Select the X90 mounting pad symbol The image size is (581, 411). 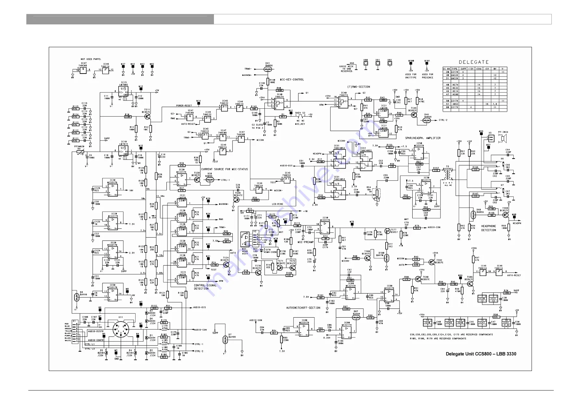[365, 64]
